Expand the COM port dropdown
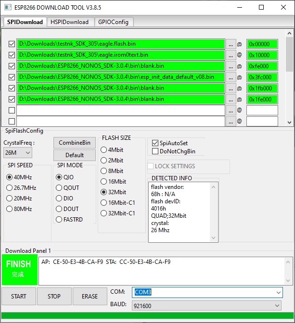The width and height of the screenshot is (295, 323). (x=278, y=293)
